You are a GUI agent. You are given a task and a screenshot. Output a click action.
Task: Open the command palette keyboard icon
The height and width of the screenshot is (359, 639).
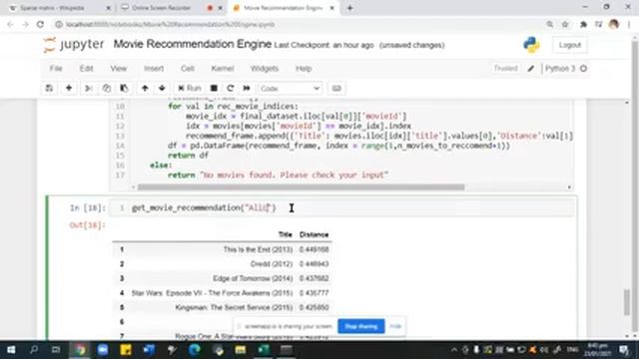336,89
